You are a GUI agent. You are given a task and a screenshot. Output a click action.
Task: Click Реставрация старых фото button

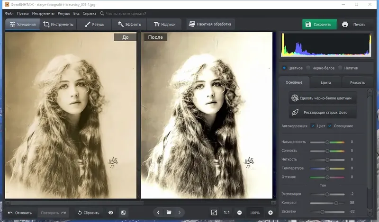coord(323,113)
